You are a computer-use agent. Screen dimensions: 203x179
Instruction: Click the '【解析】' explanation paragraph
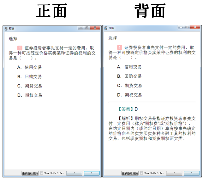click(x=152, y=128)
